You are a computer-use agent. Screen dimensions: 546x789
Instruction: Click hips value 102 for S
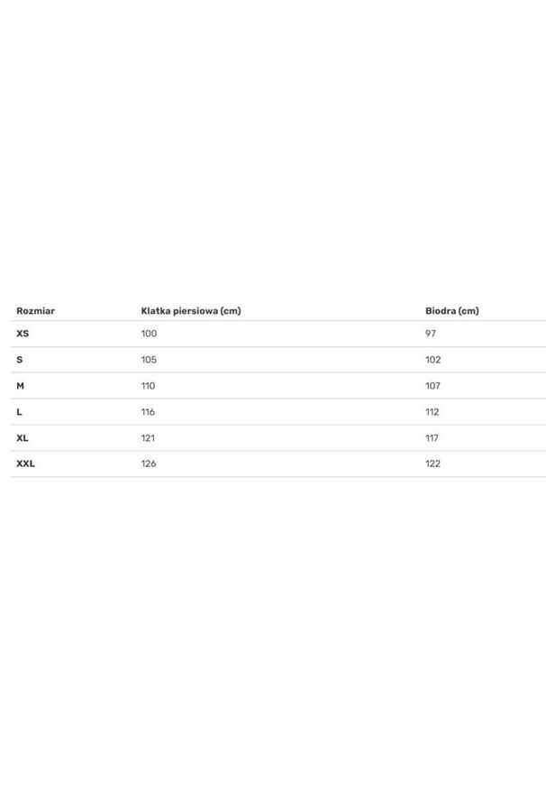tap(432, 360)
